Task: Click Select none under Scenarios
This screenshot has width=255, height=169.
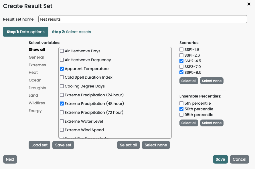Action: coord(212,81)
